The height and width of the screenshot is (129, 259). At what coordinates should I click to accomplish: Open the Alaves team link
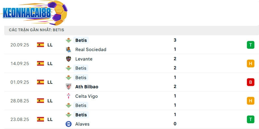82,124
